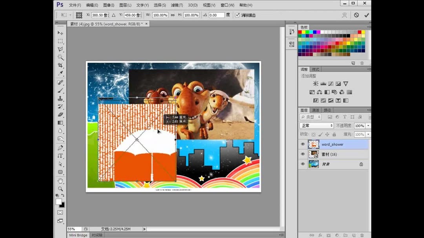Click the word_shower layer thumbnail
424x238 pixels.
tap(313, 144)
